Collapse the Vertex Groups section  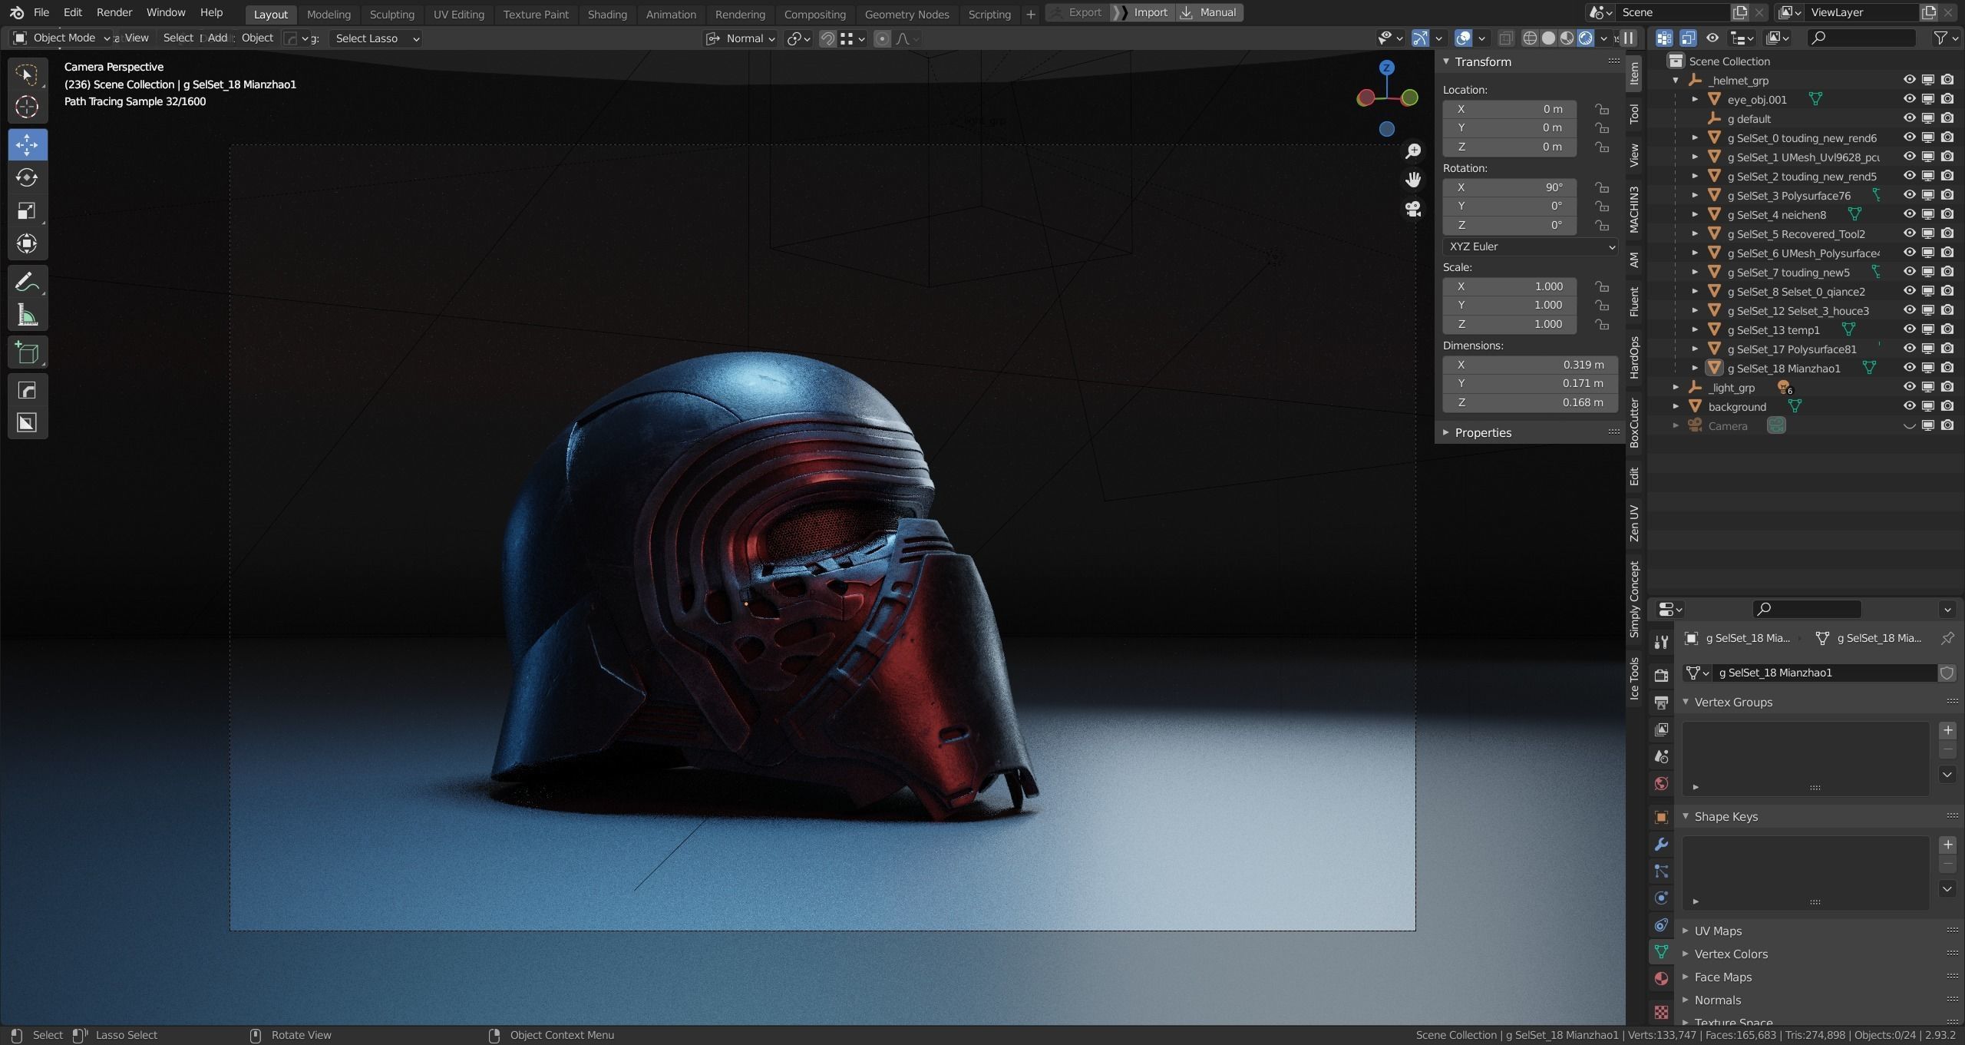1686,702
